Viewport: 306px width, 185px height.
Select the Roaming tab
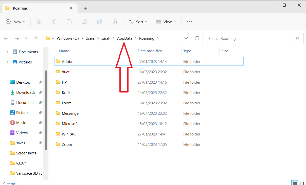pyautogui.click(x=39, y=8)
